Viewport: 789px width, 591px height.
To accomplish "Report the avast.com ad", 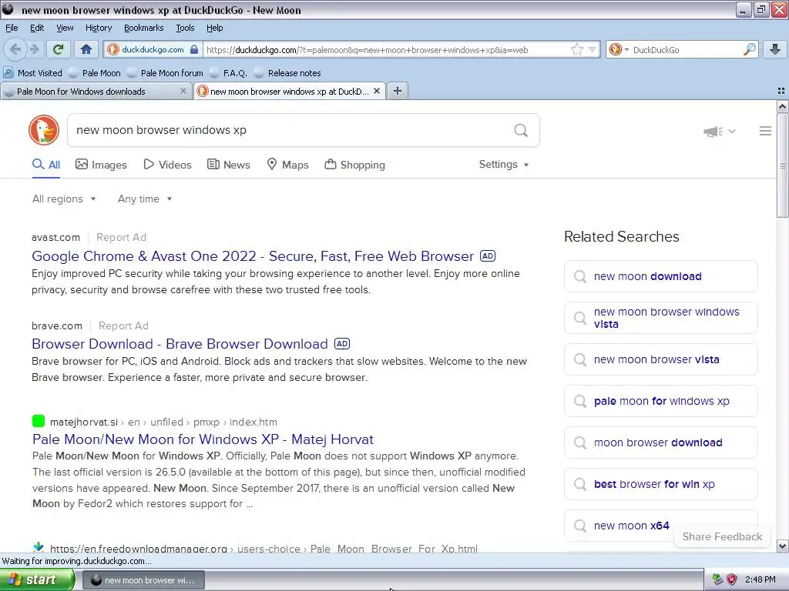I will [121, 237].
